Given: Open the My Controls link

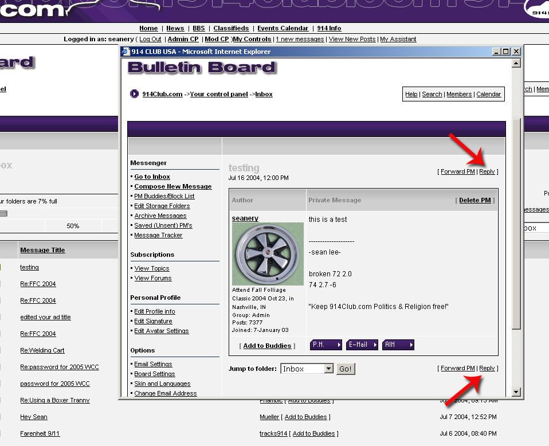Looking at the screenshot, I should 252,39.
